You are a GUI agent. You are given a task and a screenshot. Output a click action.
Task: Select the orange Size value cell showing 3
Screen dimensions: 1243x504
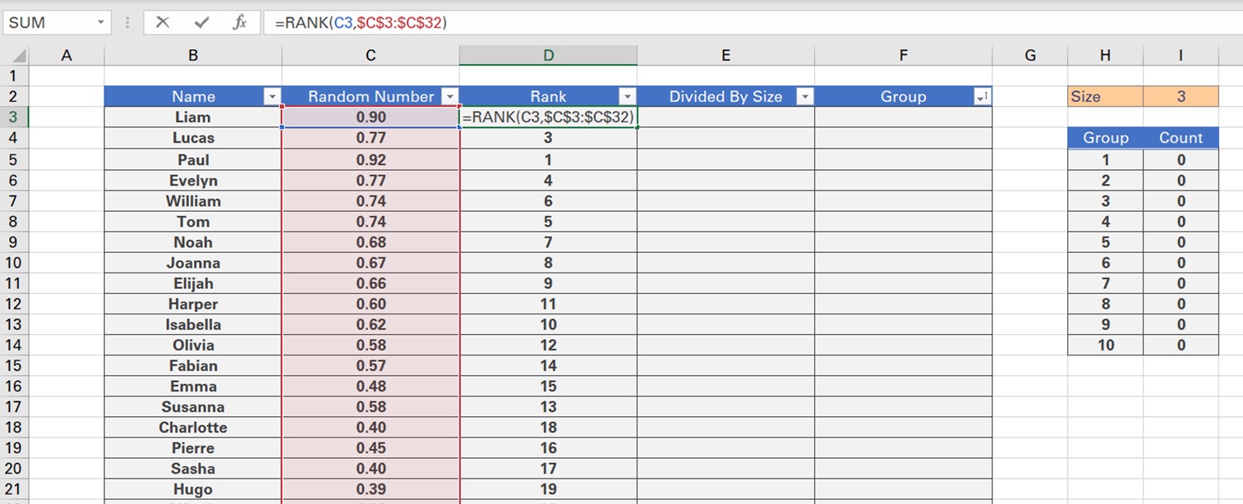[x=1181, y=96]
